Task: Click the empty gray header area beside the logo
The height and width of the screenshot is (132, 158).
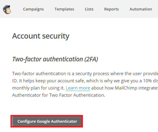Action: [17, 9]
